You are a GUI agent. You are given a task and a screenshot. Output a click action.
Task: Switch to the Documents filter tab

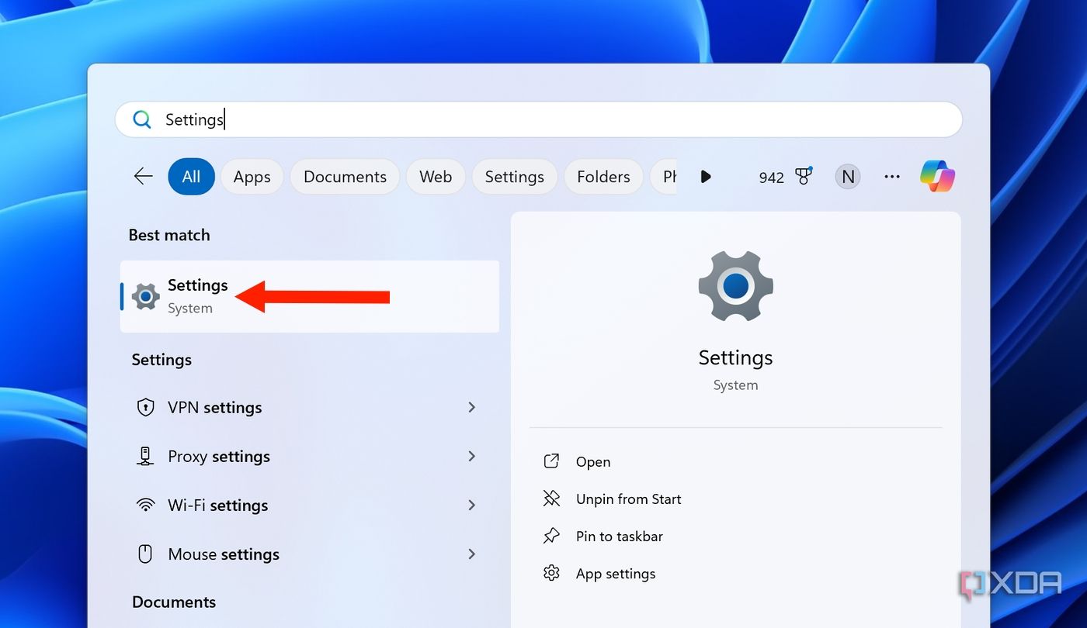tap(344, 176)
